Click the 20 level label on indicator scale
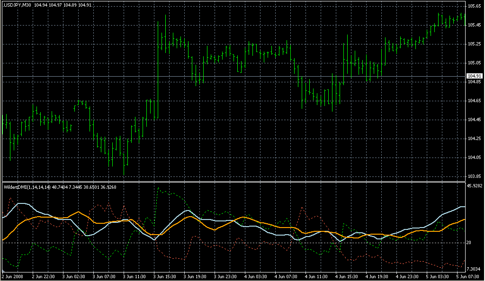 (470, 243)
